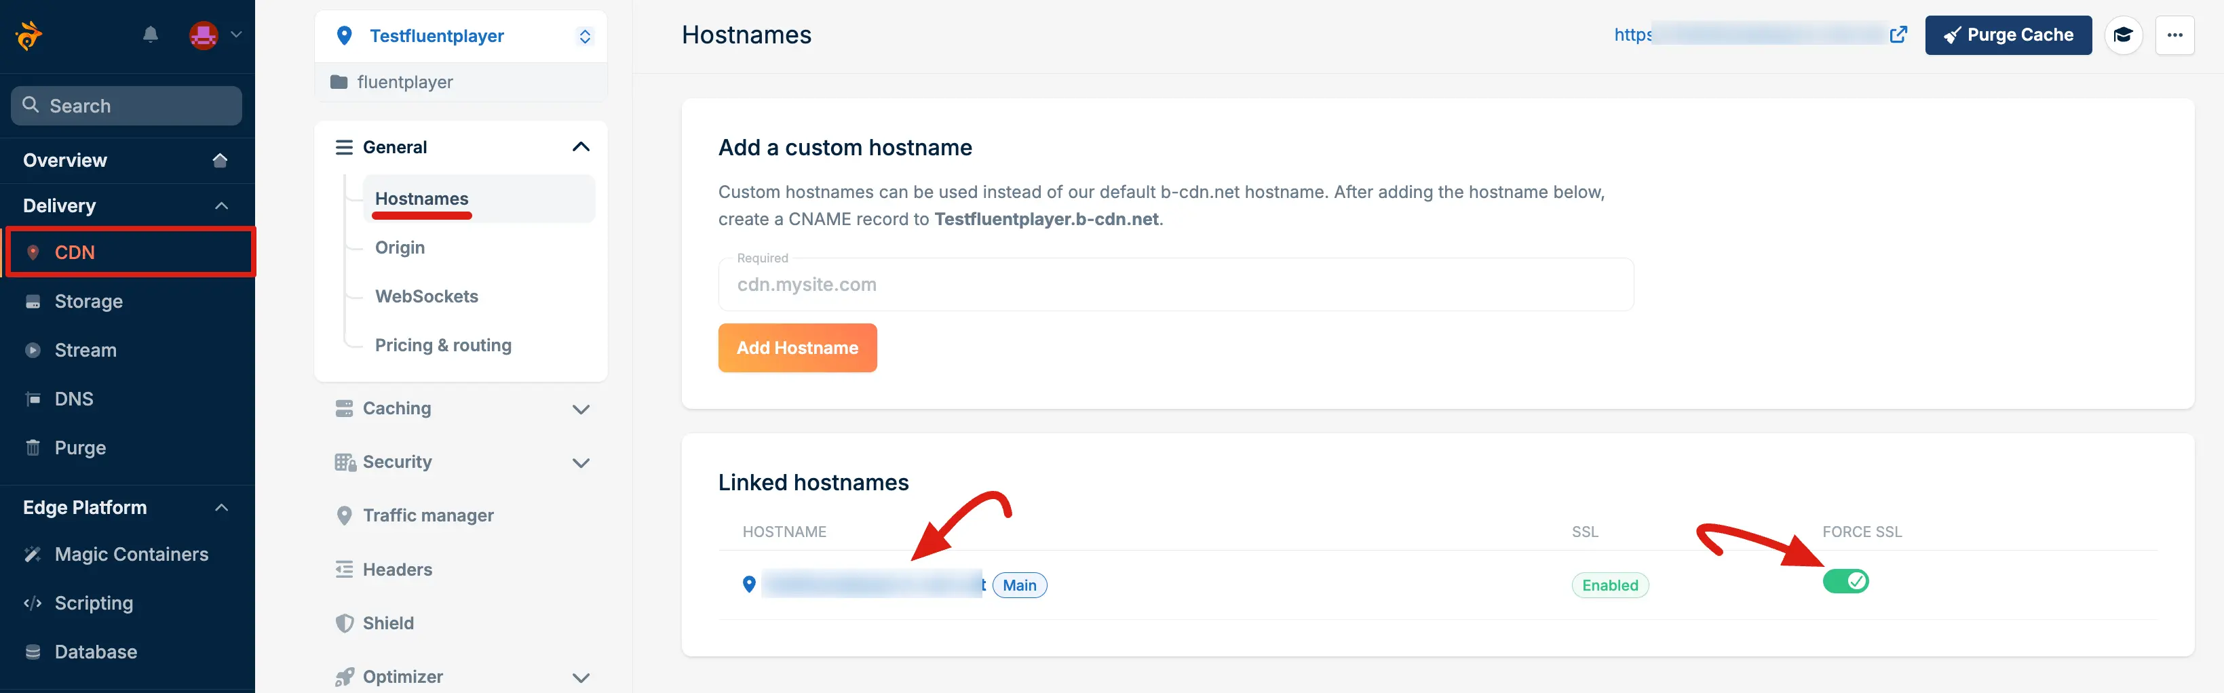The height and width of the screenshot is (693, 2224).
Task: Click the Shield icon
Action: pyautogui.click(x=345, y=623)
